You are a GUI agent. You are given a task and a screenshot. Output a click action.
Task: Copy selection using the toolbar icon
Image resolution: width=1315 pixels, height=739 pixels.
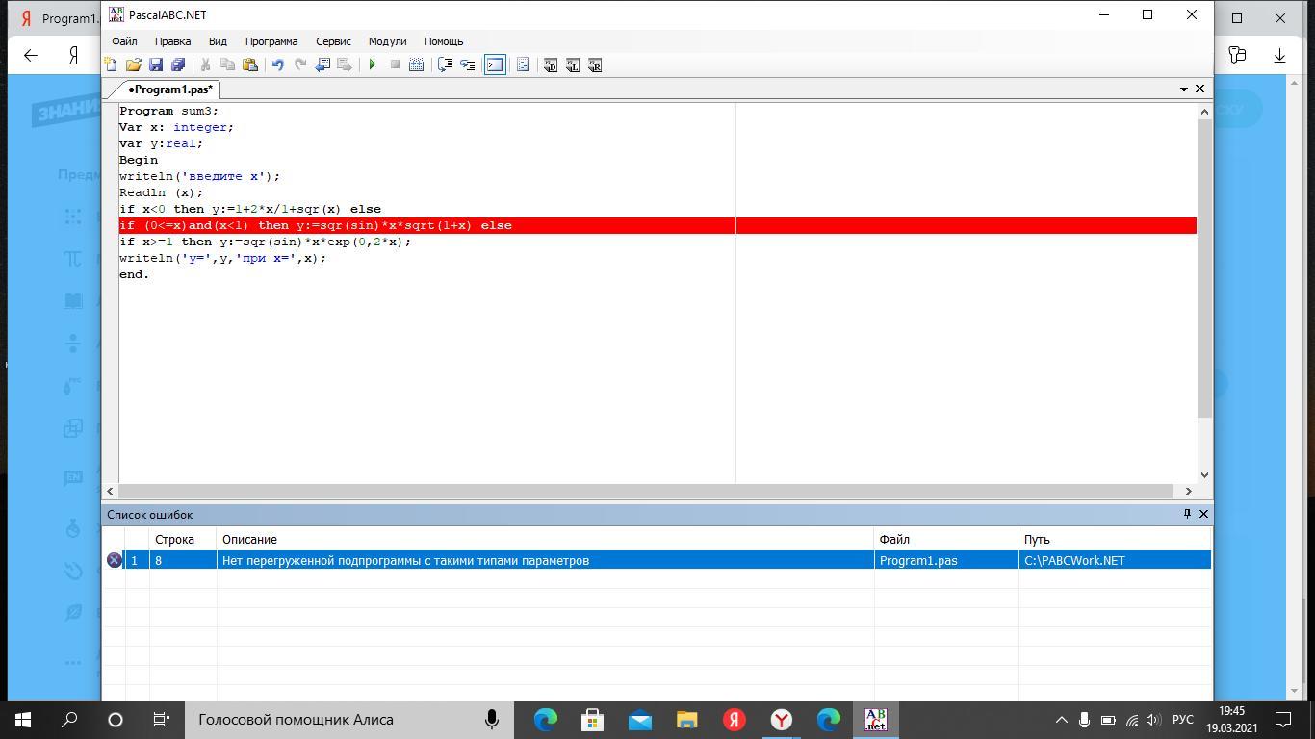(x=227, y=64)
